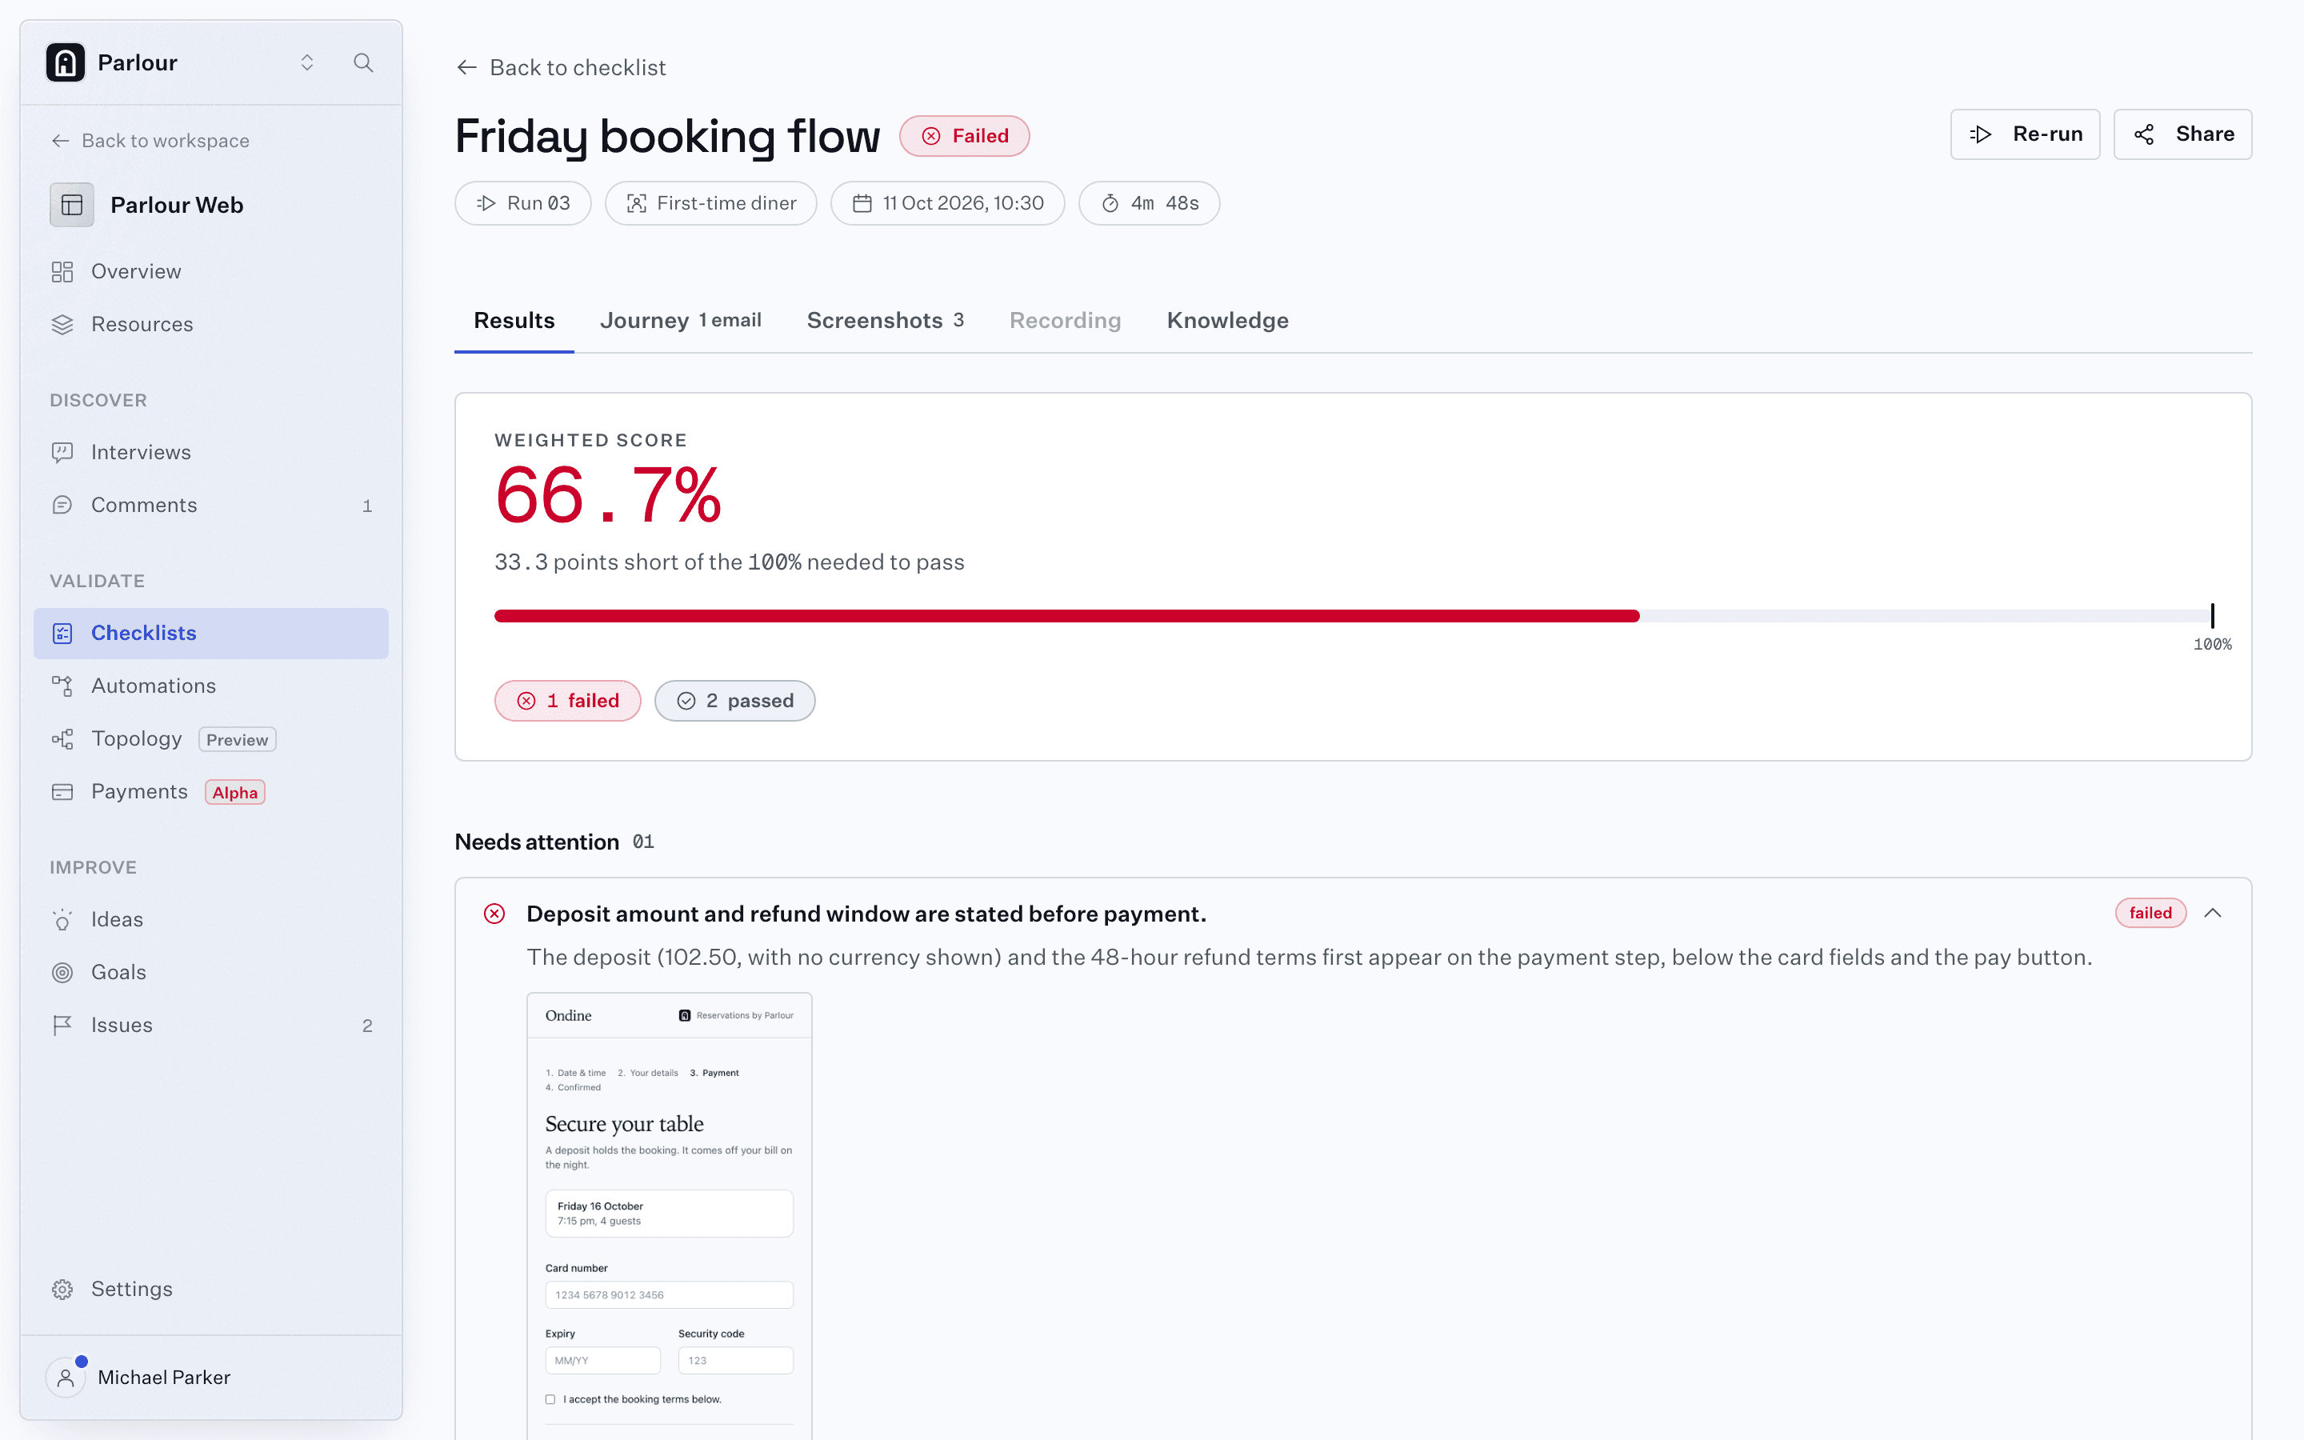
Task: Open the workspace switcher chevrons
Action: (x=306, y=63)
